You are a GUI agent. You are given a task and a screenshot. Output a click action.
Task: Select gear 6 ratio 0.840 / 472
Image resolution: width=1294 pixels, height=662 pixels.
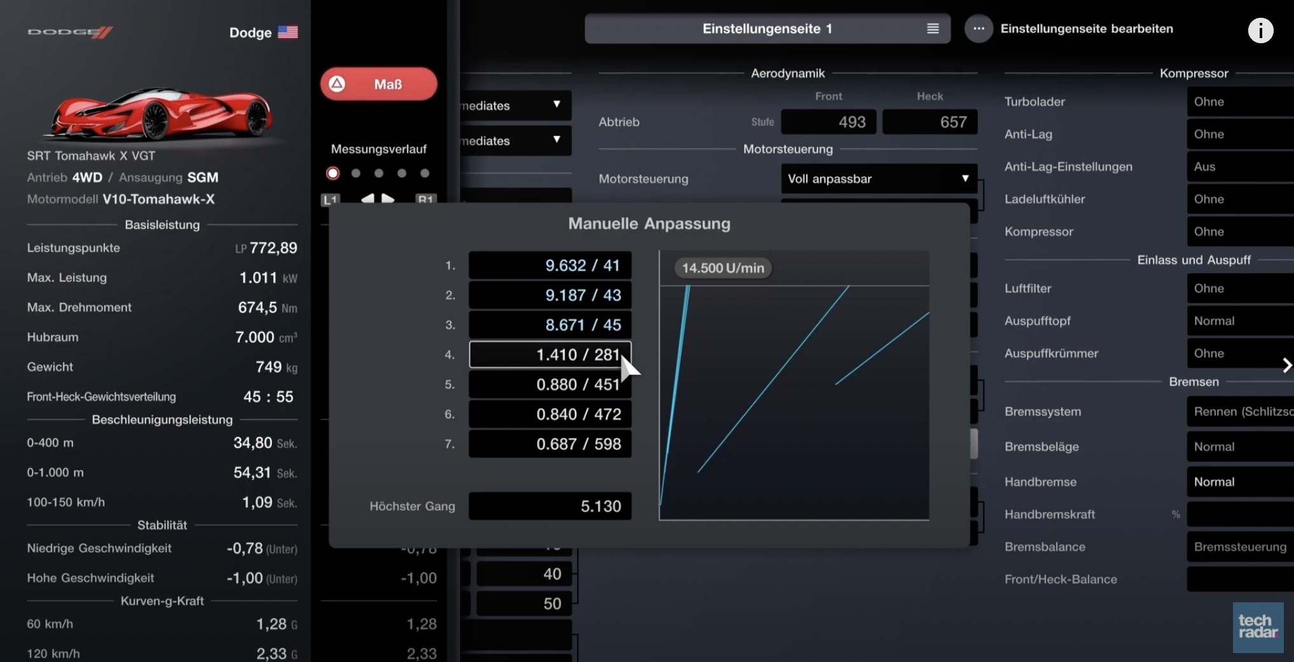(x=550, y=414)
